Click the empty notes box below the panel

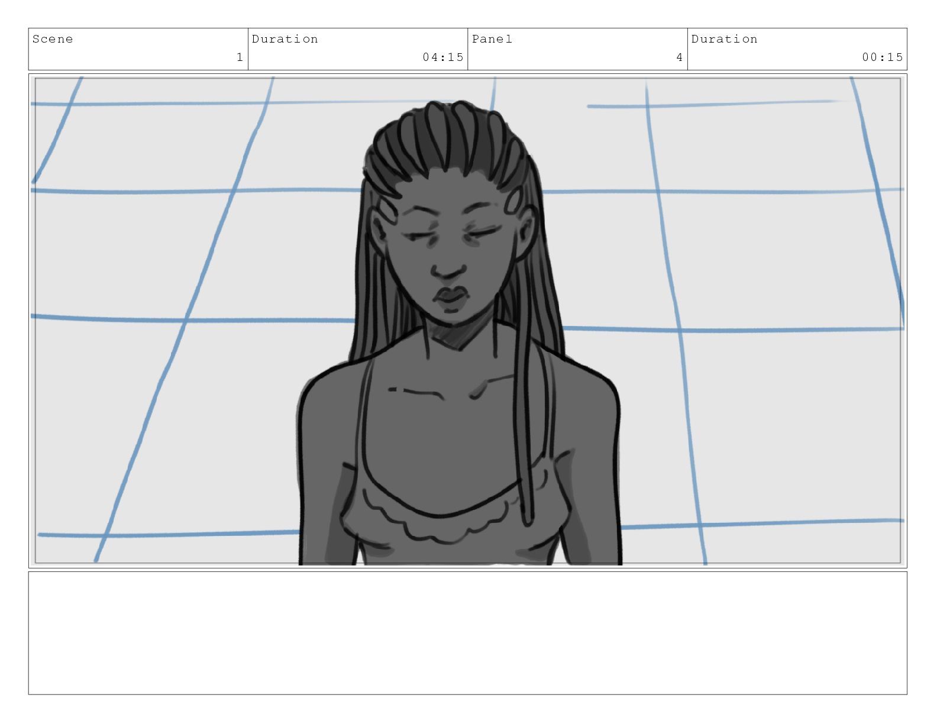(467, 633)
